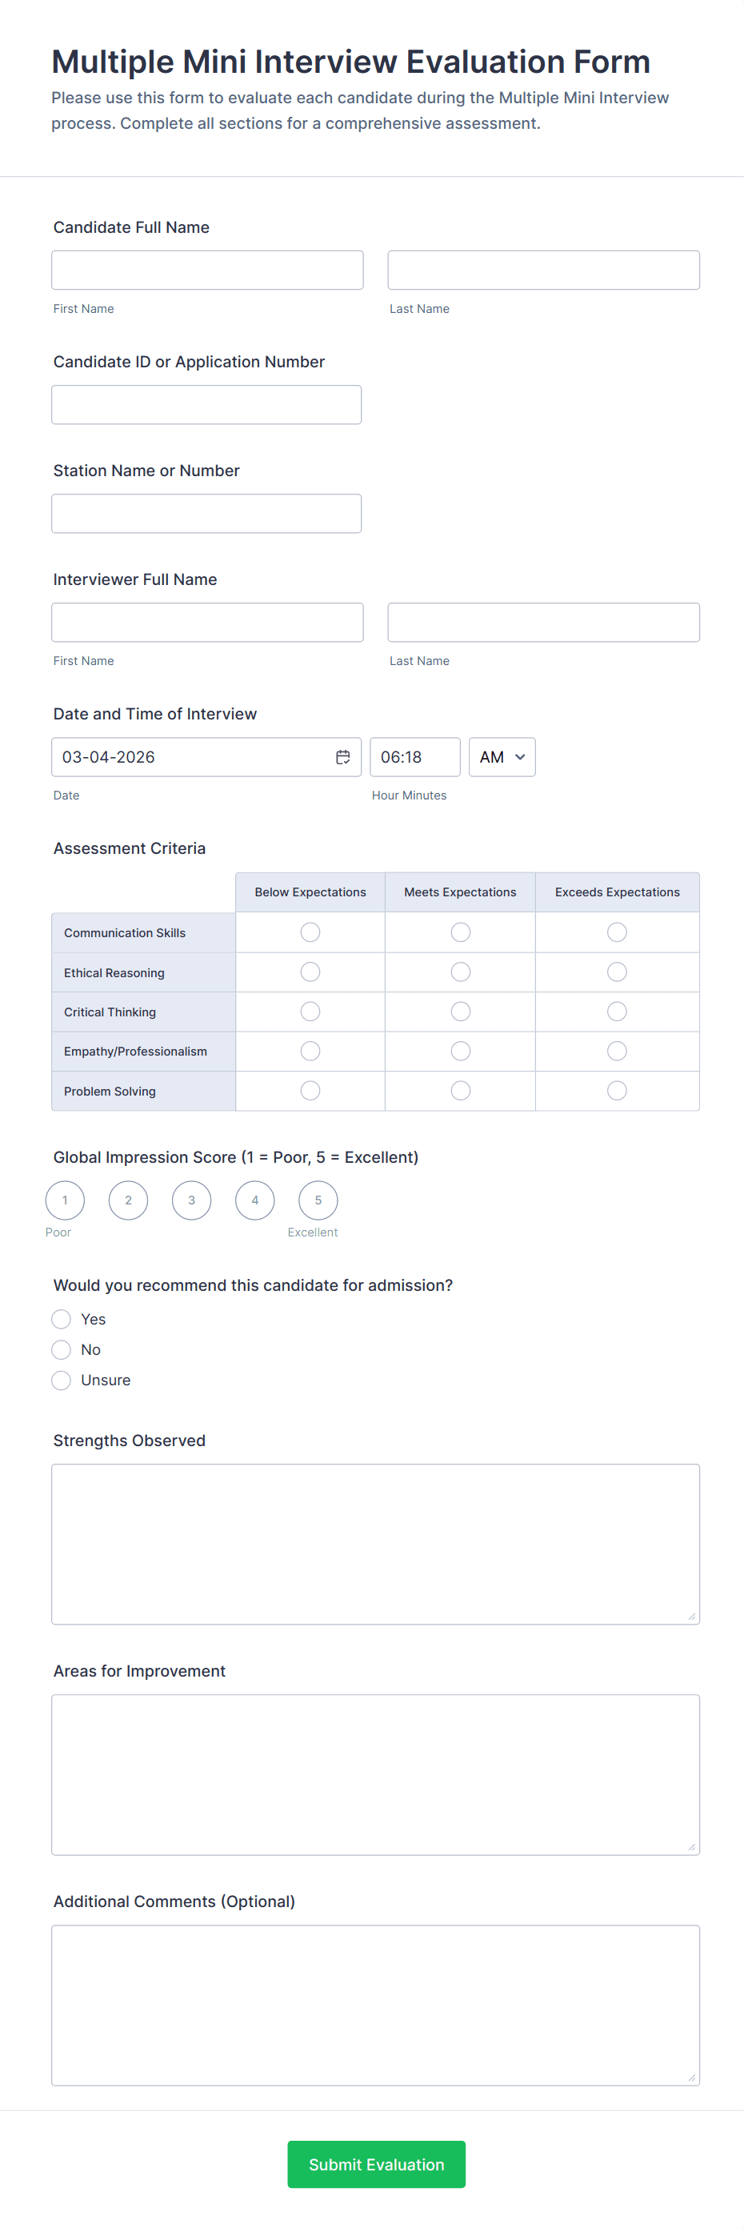Screen dimensions: 744x2228
Task: Open the calendar date picker icon
Action: click(343, 757)
